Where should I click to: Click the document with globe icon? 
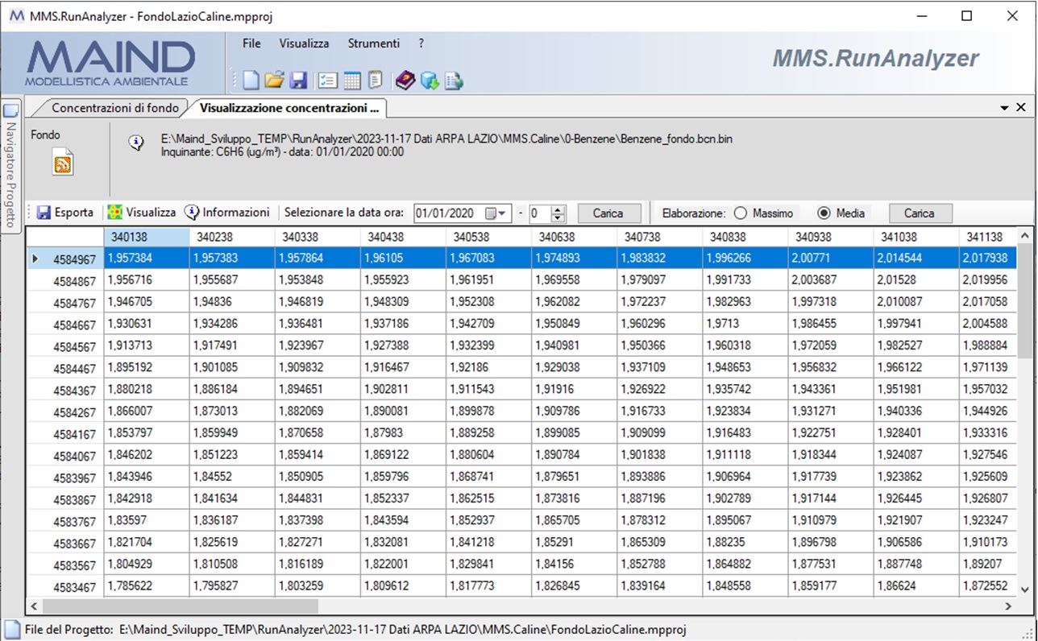454,80
